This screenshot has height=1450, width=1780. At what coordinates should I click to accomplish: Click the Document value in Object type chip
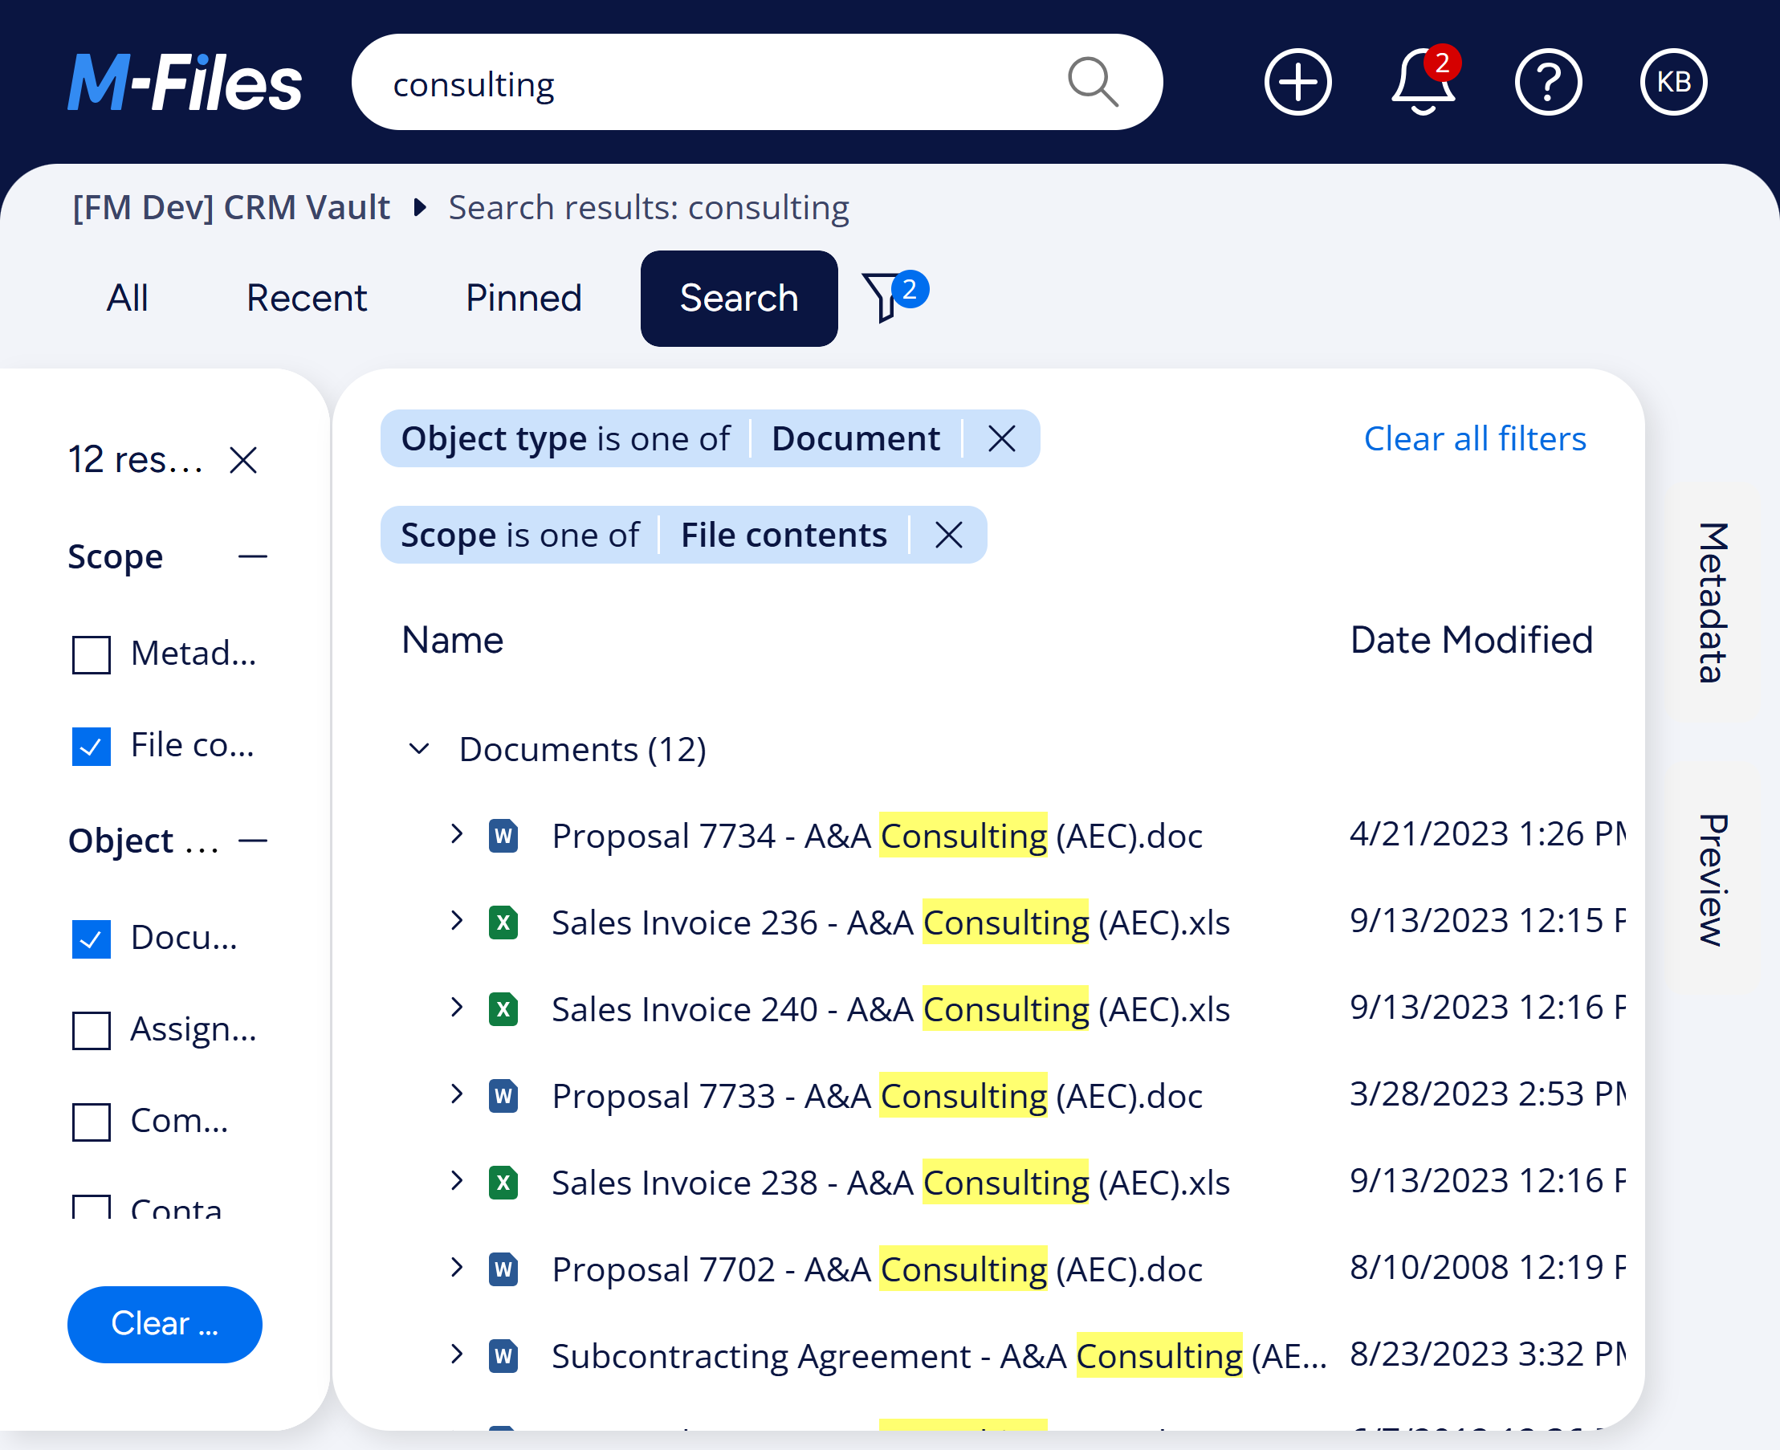coord(855,438)
